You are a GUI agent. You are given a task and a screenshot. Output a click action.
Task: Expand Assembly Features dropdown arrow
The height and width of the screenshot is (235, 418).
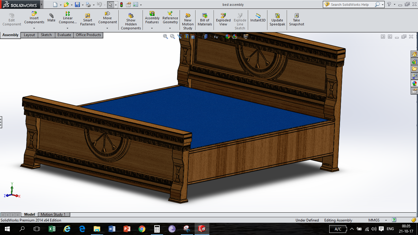152,28
